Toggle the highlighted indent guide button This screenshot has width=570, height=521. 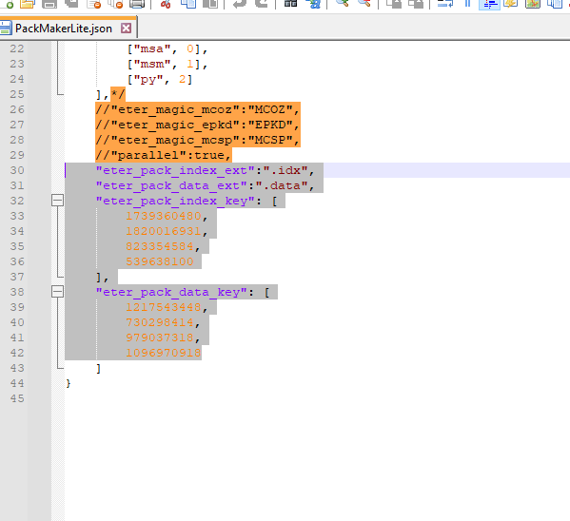[489, 4]
